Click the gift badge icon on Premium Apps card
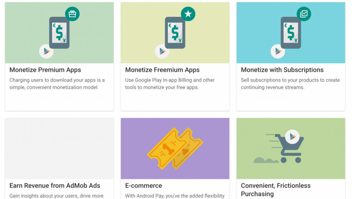 click(x=72, y=14)
